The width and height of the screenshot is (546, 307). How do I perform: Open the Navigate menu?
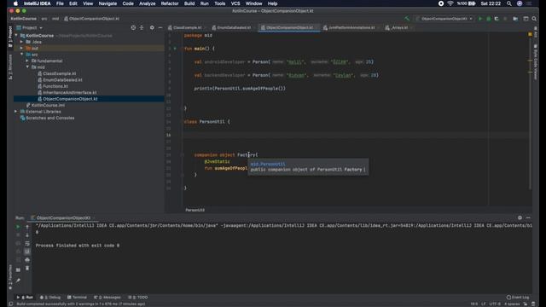coord(107,3)
